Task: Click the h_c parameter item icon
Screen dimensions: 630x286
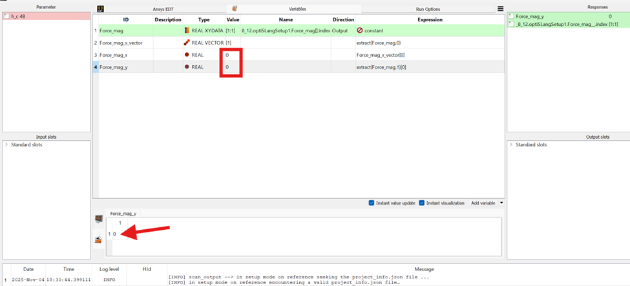Action: [x=6, y=17]
